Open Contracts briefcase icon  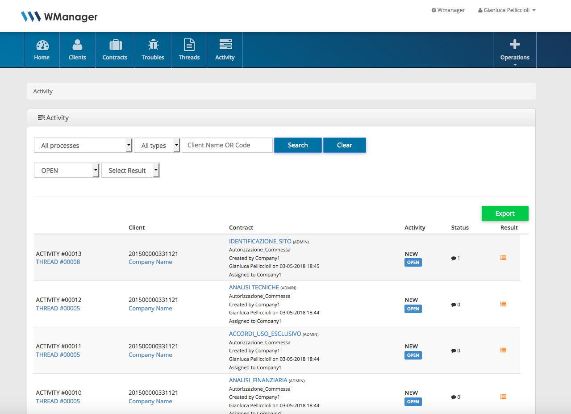pos(115,46)
